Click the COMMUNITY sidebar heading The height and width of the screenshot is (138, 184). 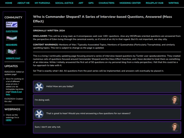click(x=13, y=17)
